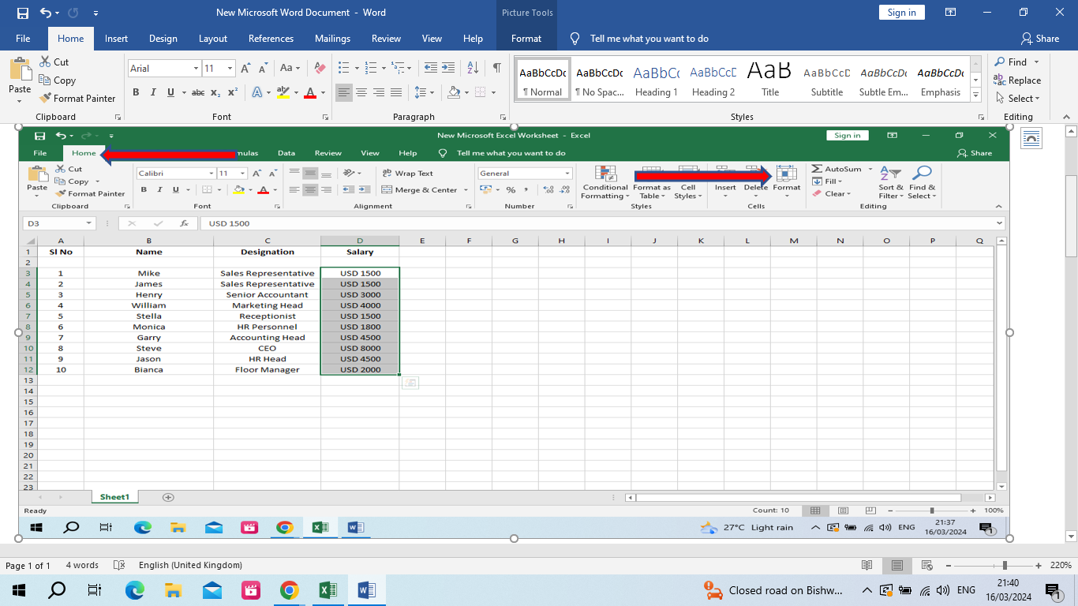This screenshot has width=1078, height=606.
Task: Toggle Italic formatting in Word
Action: (x=153, y=92)
